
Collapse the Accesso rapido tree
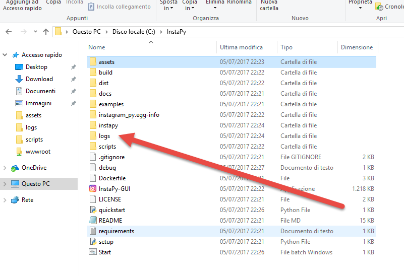[x=5, y=55]
